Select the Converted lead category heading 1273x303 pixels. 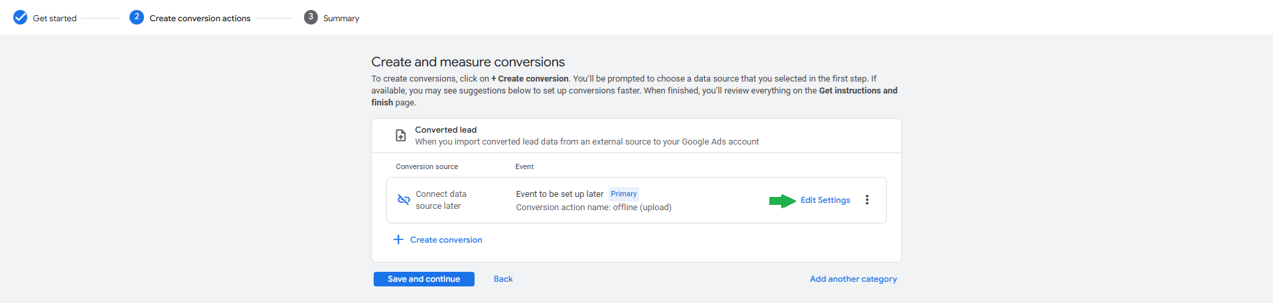[446, 130]
